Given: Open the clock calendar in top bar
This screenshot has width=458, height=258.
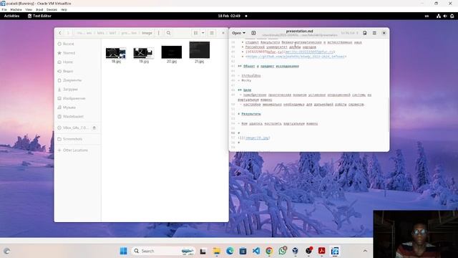Looking at the screenshot, I should point(229,16).
